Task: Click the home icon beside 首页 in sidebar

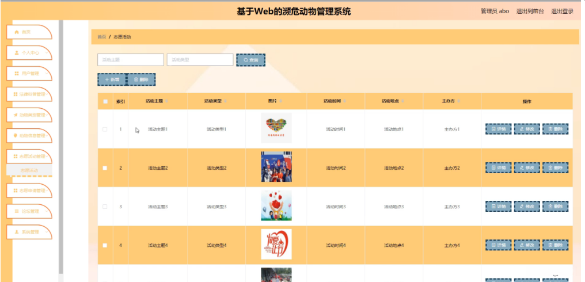Action: 17,32
